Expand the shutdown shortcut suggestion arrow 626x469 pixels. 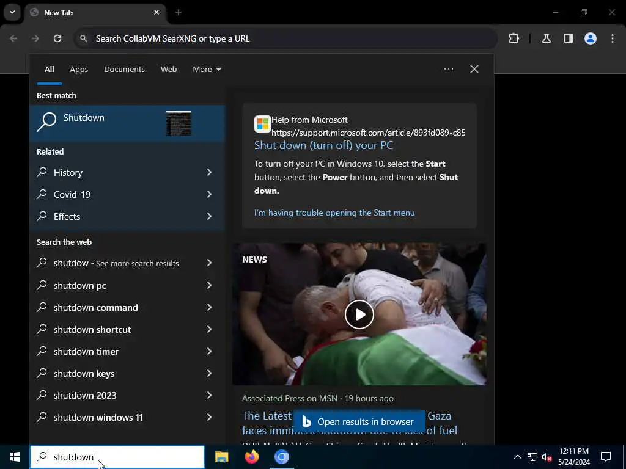click(x=209, y=329)
